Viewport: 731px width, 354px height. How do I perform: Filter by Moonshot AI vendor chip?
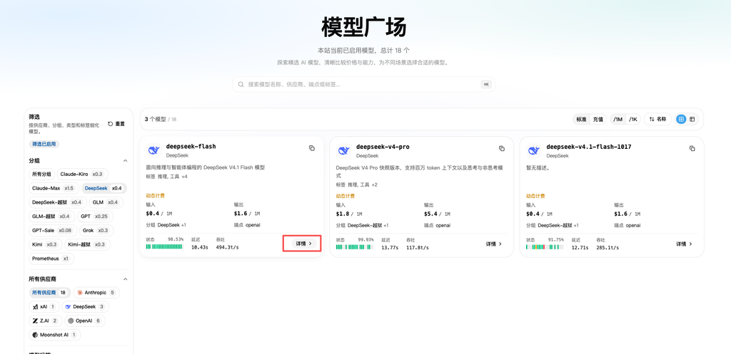pyautogui.click(x=54, y=335)
